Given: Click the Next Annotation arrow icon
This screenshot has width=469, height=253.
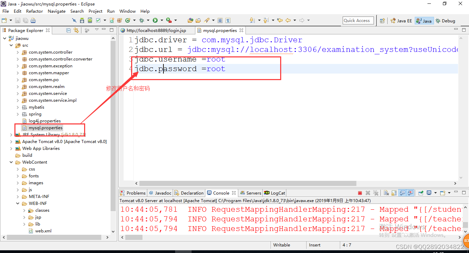Looking at the screenshot, I should (252, 21).
